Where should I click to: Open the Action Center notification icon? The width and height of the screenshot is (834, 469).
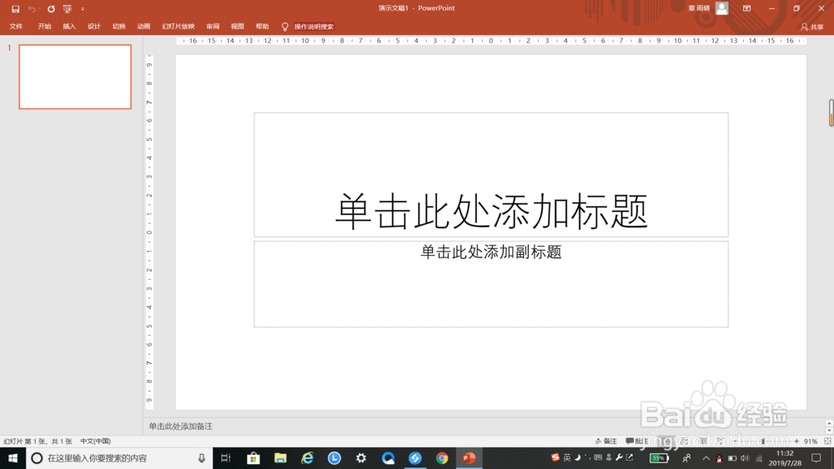[x=816, y=458]
